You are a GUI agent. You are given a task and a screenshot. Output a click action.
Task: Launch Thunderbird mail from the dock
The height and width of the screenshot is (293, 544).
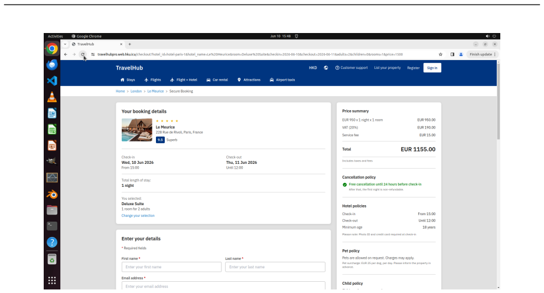(x=52, y=65)
